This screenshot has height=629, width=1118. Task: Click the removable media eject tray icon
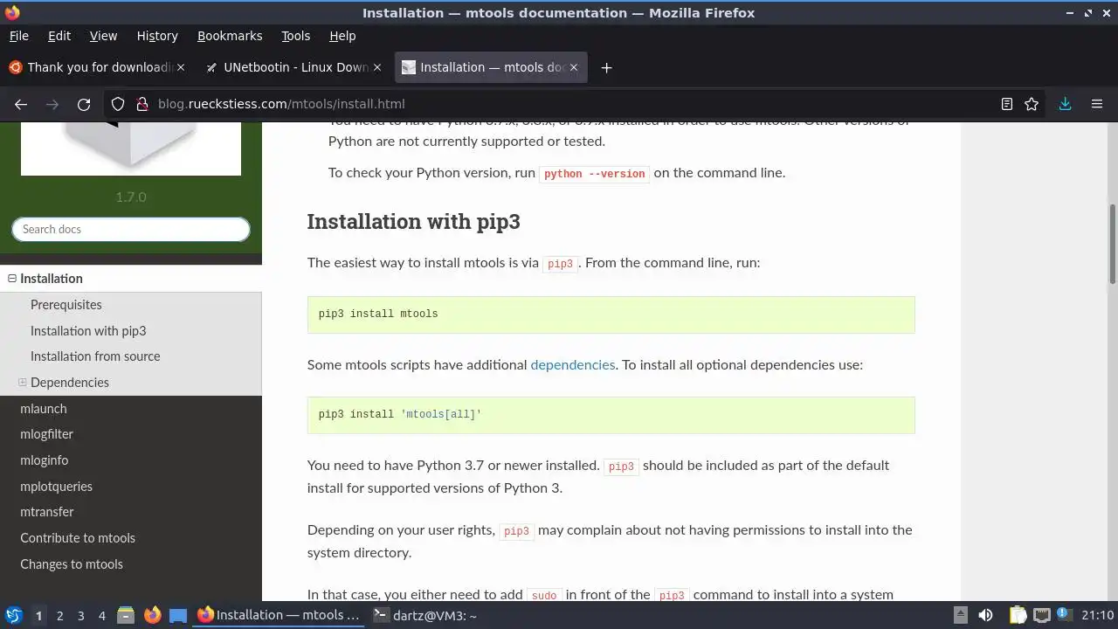(960, 616)
